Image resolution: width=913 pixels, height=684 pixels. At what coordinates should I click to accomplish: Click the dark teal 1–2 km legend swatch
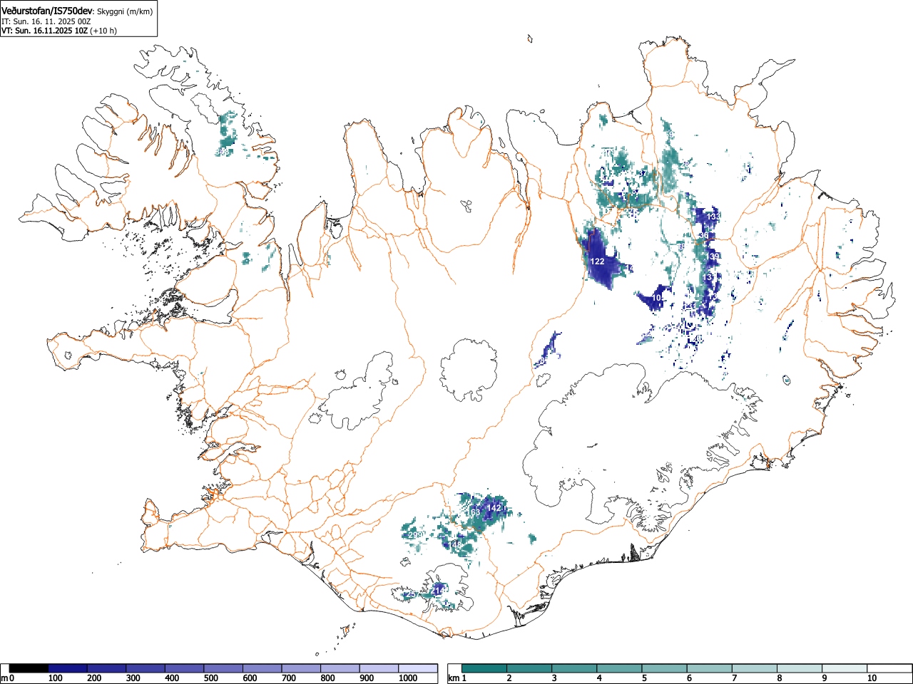484,668
